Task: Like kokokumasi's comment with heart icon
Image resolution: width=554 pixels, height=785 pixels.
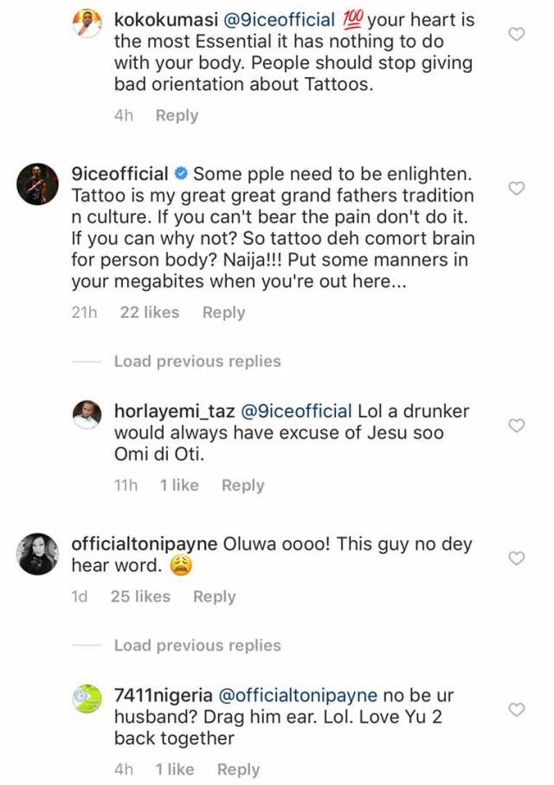Action: [516, 35]
